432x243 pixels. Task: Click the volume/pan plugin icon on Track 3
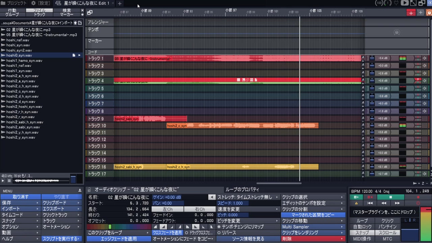372,73
